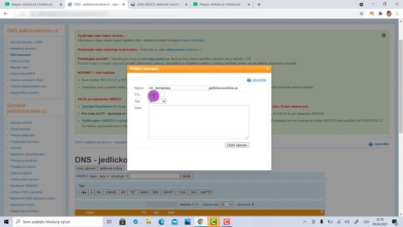Collapse the records table header icon

click(322, 212)
